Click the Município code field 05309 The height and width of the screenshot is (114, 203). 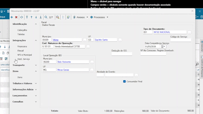tap(47, 40)
